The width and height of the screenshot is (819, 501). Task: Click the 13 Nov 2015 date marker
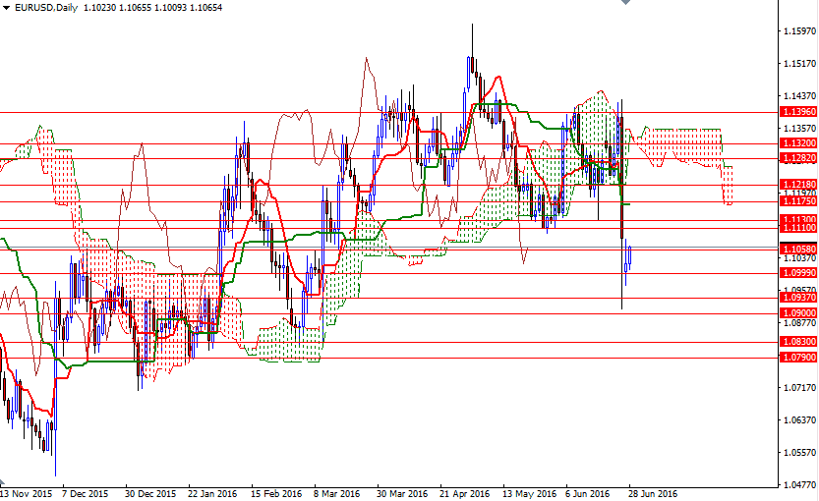click(x=27, y=493)
